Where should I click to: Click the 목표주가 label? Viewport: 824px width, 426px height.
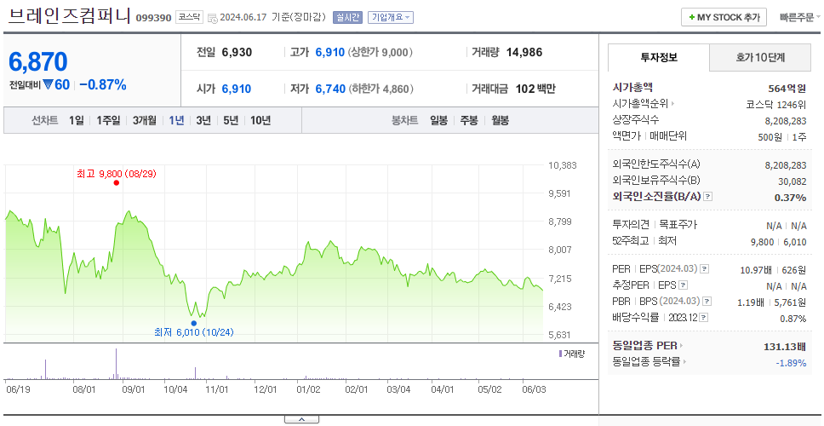coord(678,225)
